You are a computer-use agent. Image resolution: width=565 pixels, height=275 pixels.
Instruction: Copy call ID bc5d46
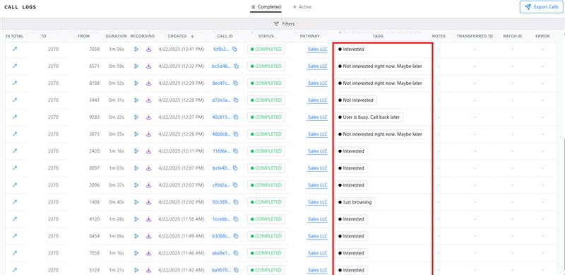[x=236, y=66]
